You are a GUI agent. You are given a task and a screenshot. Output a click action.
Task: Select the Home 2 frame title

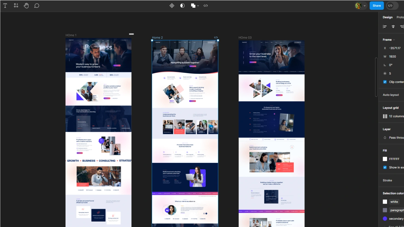click(157, 38)
